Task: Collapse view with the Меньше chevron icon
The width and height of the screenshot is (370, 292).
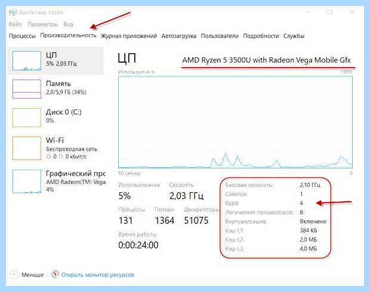Action: pos(14,275)
